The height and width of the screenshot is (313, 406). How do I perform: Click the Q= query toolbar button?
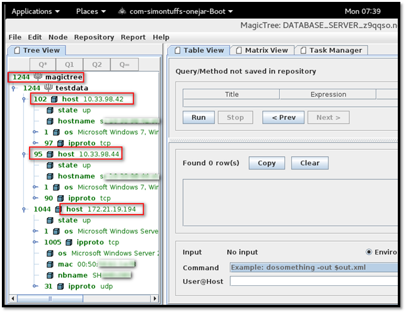pyautogui.click(x=124, y=64)
